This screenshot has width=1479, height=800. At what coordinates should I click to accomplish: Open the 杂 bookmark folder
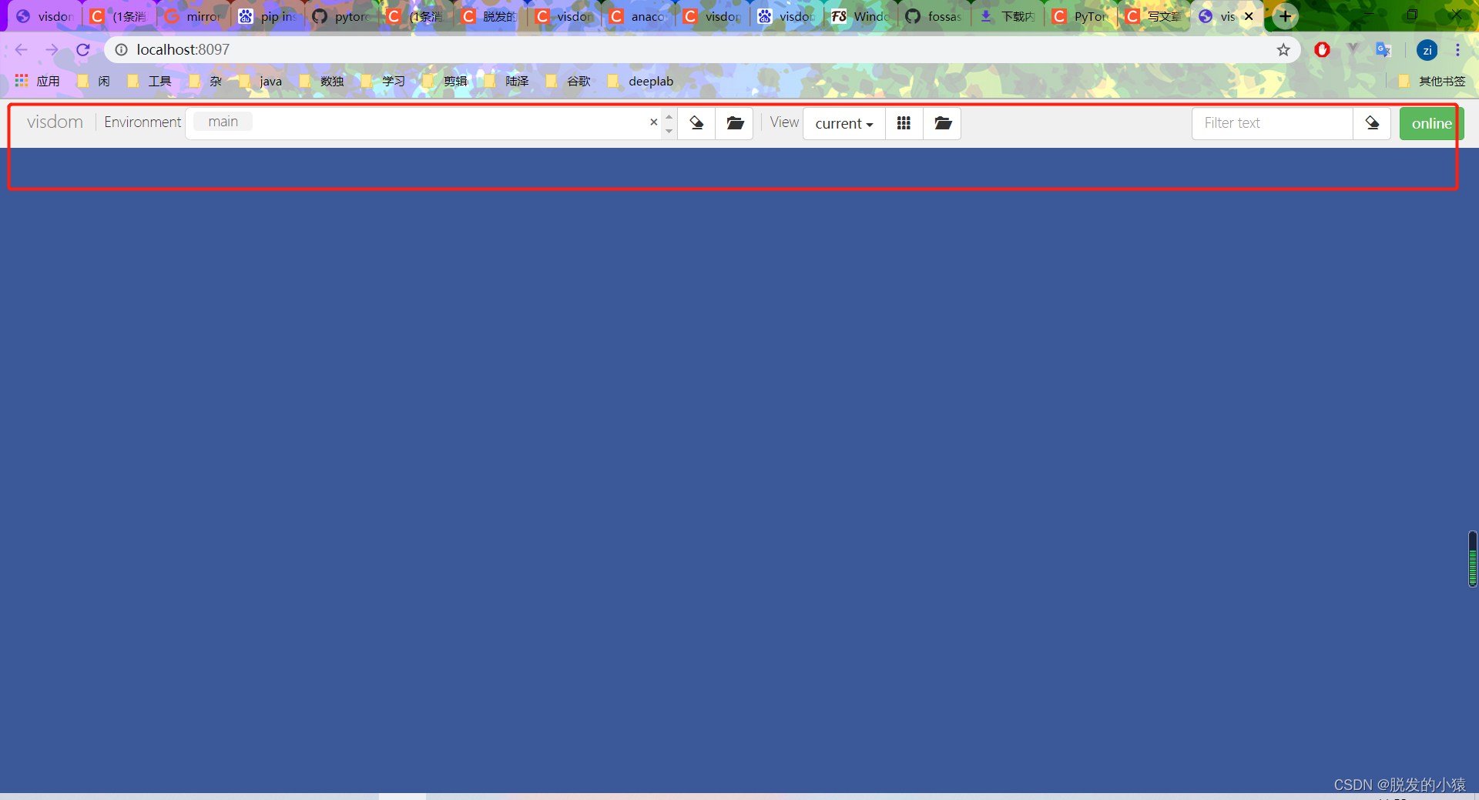coord(206,81)
